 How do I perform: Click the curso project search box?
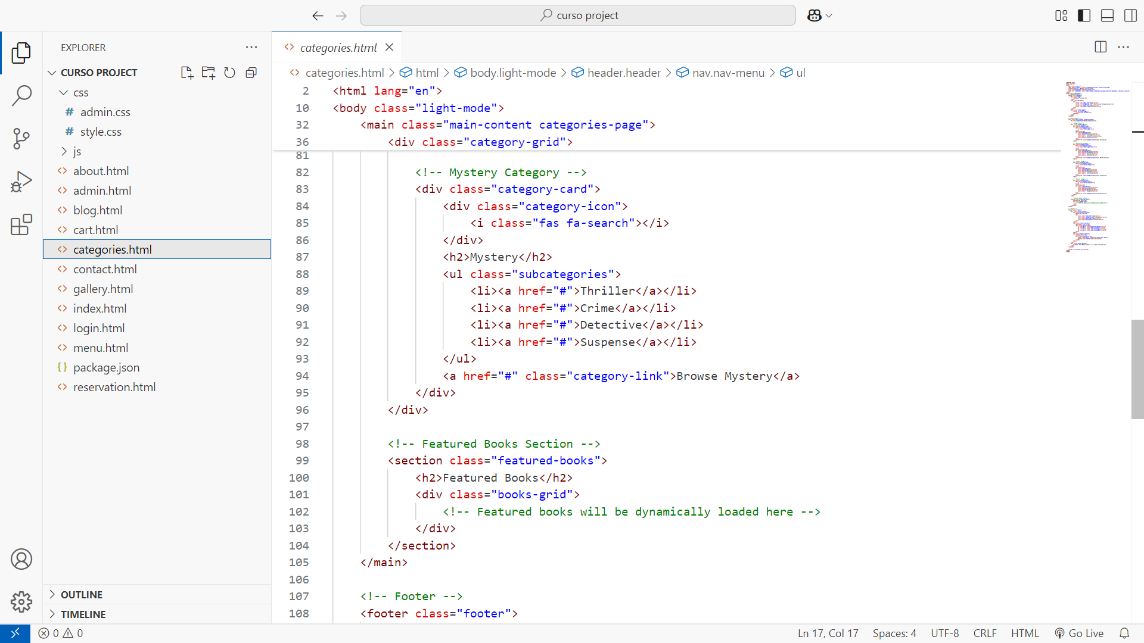(x=577, y=15)
